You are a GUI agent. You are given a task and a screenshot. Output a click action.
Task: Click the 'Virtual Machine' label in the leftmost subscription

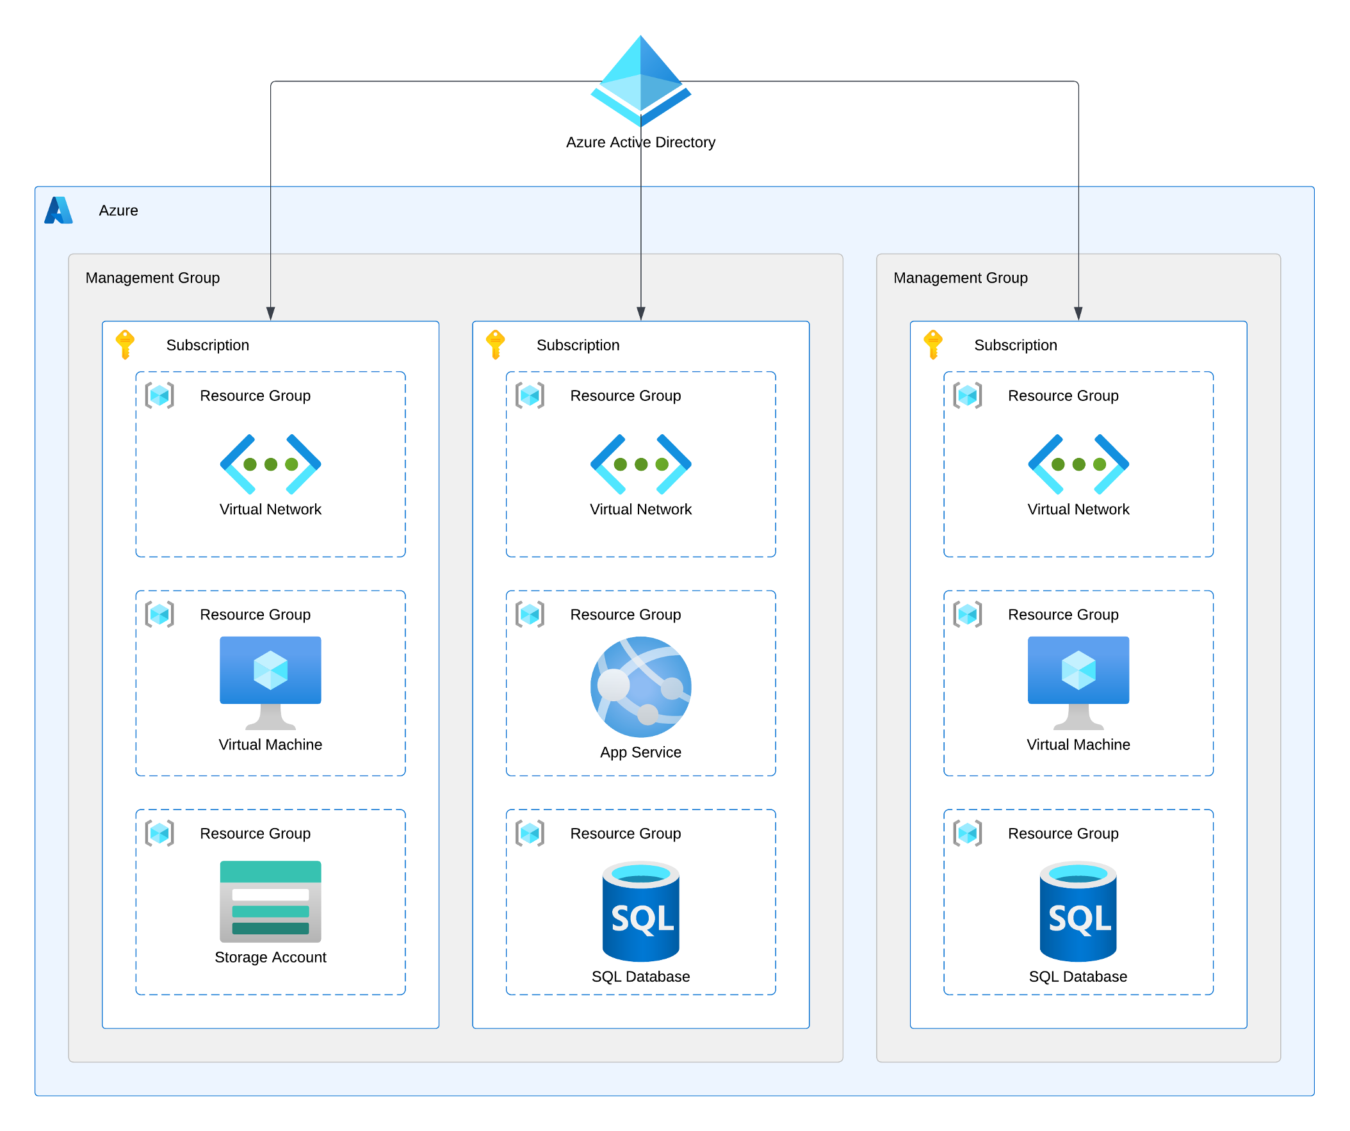tap(271, 745)
